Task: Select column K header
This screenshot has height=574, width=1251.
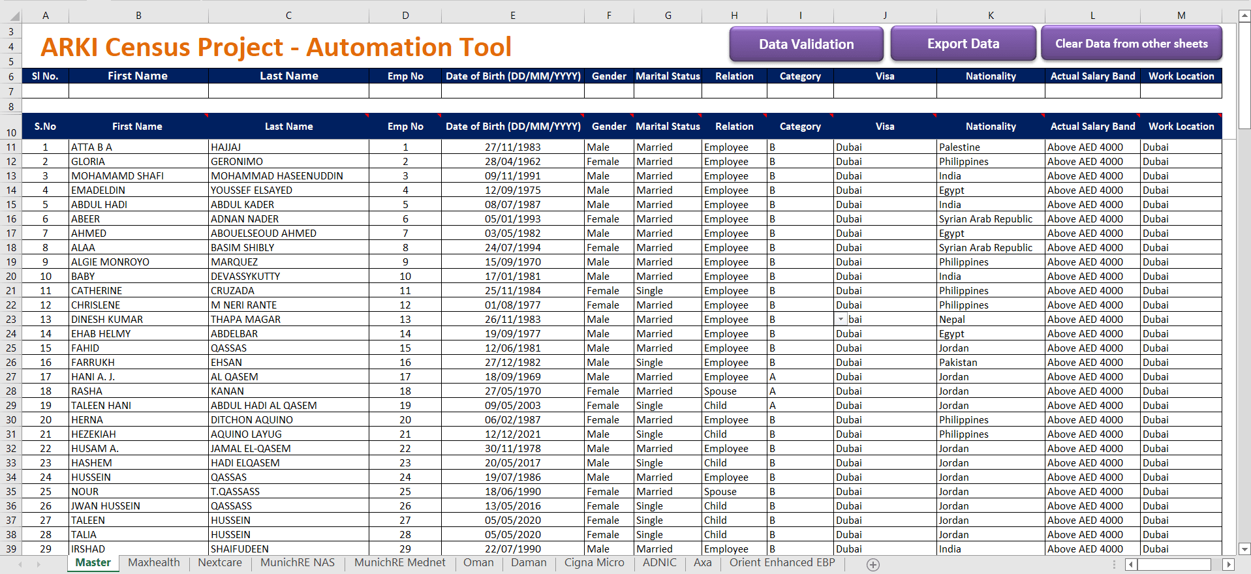Action: point(991,16)
